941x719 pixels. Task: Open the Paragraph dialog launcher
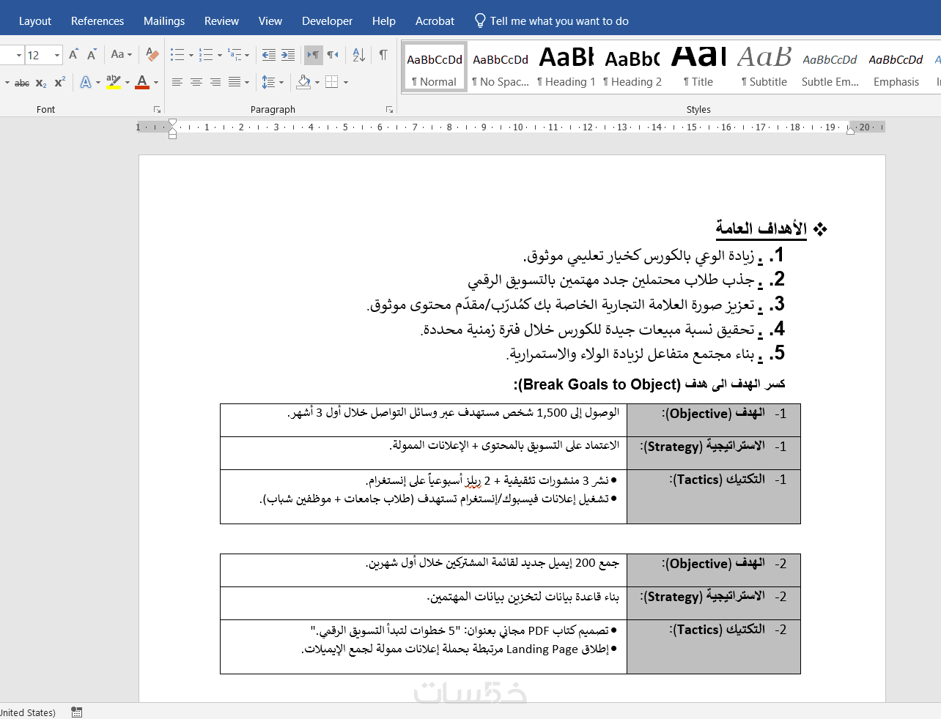point(389,109)
